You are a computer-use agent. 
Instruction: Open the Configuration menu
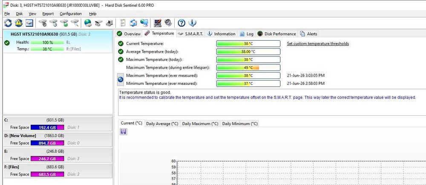click(71, 14)
